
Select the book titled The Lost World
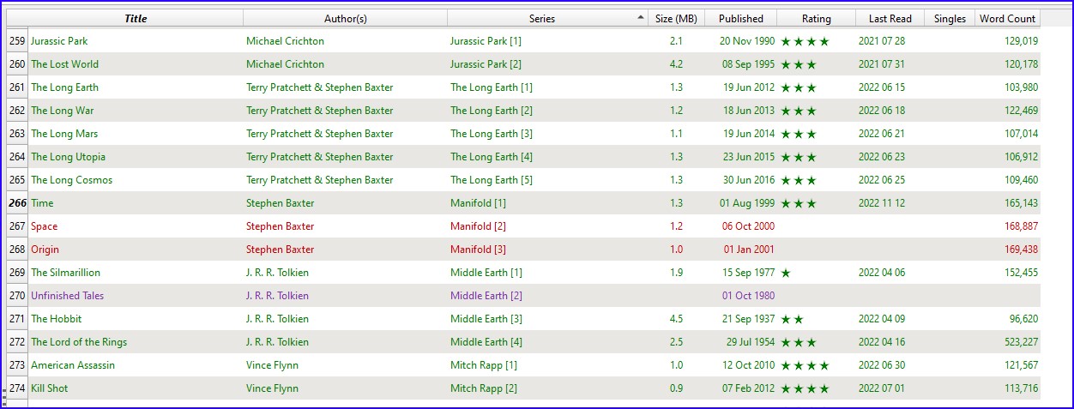pos(65,64)
